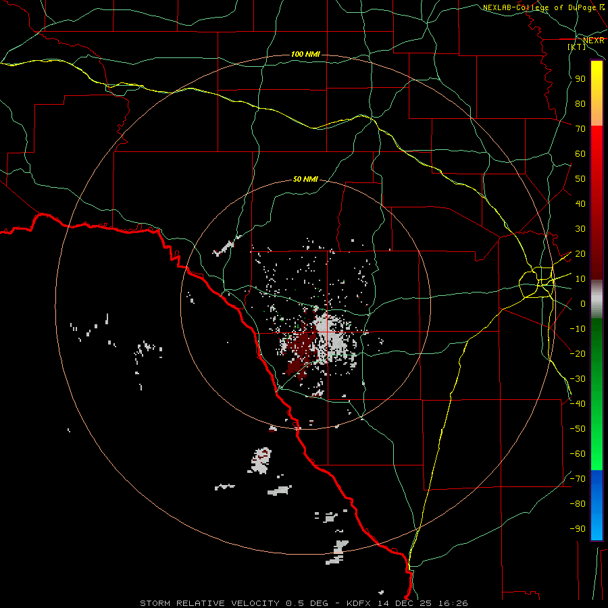Click the -70 value on velocity scale
The height and width of the screenshot is (608, 608).
578,479
